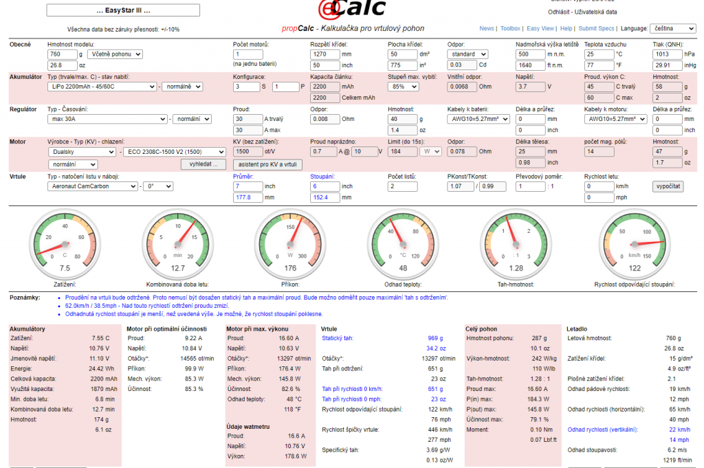Expand the Aeronaut CamCarbon propeller dropdown

[x=93, y=186]
